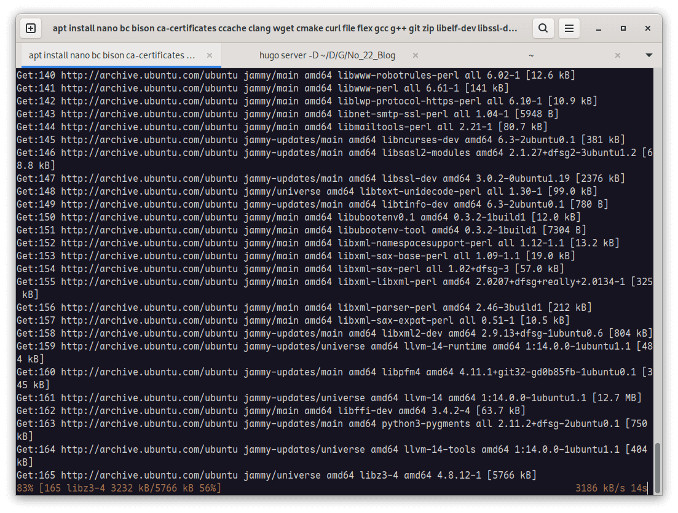Maximize the terminal window
The height and width of the screenshot is (513, 678).
[x=623, y=28]
